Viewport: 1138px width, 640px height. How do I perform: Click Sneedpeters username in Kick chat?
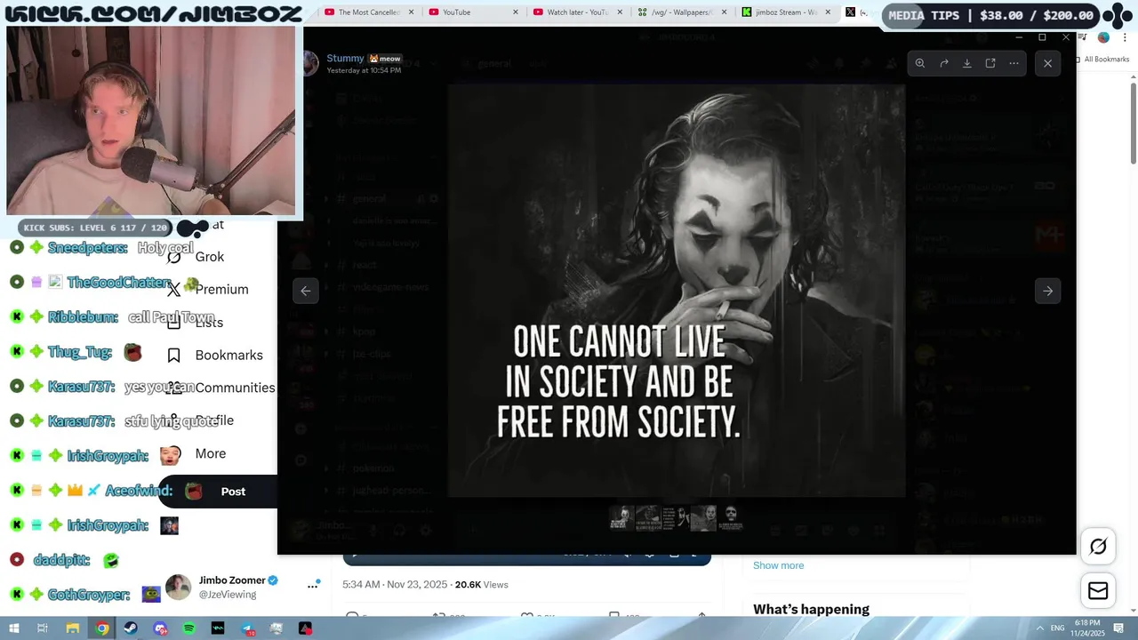point(87,248)
